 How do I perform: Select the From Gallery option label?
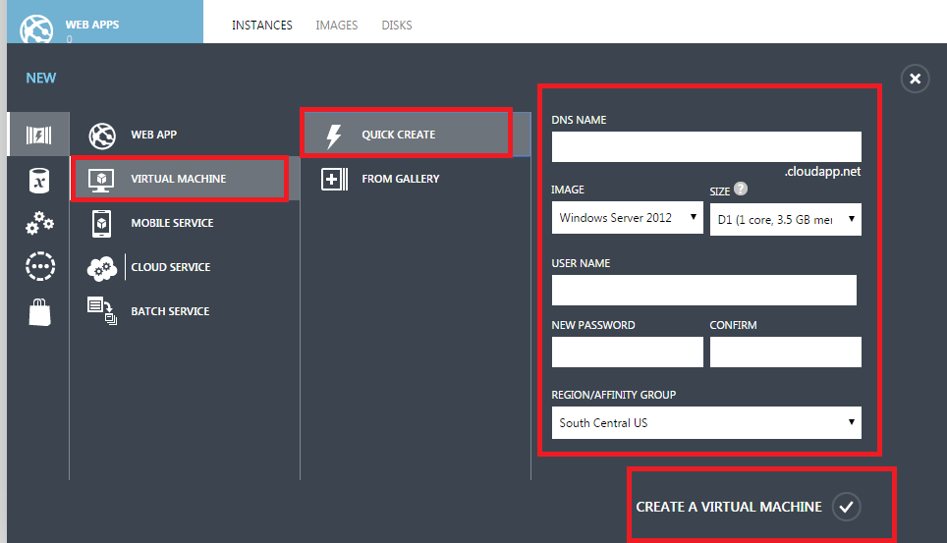pos(401,179)
